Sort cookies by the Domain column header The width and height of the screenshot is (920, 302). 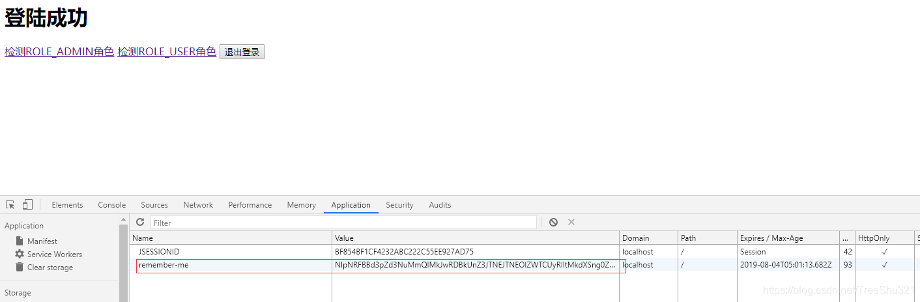(649, 238)
